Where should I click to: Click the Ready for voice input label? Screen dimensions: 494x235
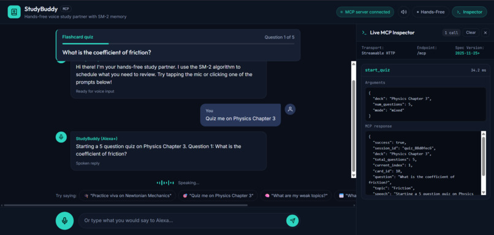point(95,91)
